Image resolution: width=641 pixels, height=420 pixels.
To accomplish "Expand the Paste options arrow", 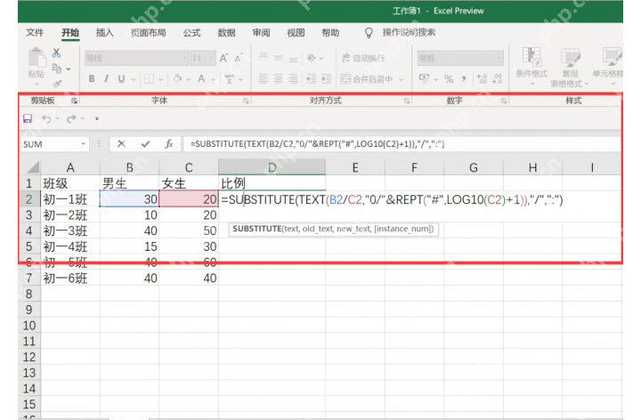I will click(x=37, y=85).
